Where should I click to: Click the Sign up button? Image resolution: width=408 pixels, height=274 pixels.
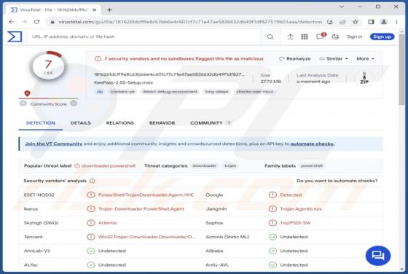click(382, 36)
